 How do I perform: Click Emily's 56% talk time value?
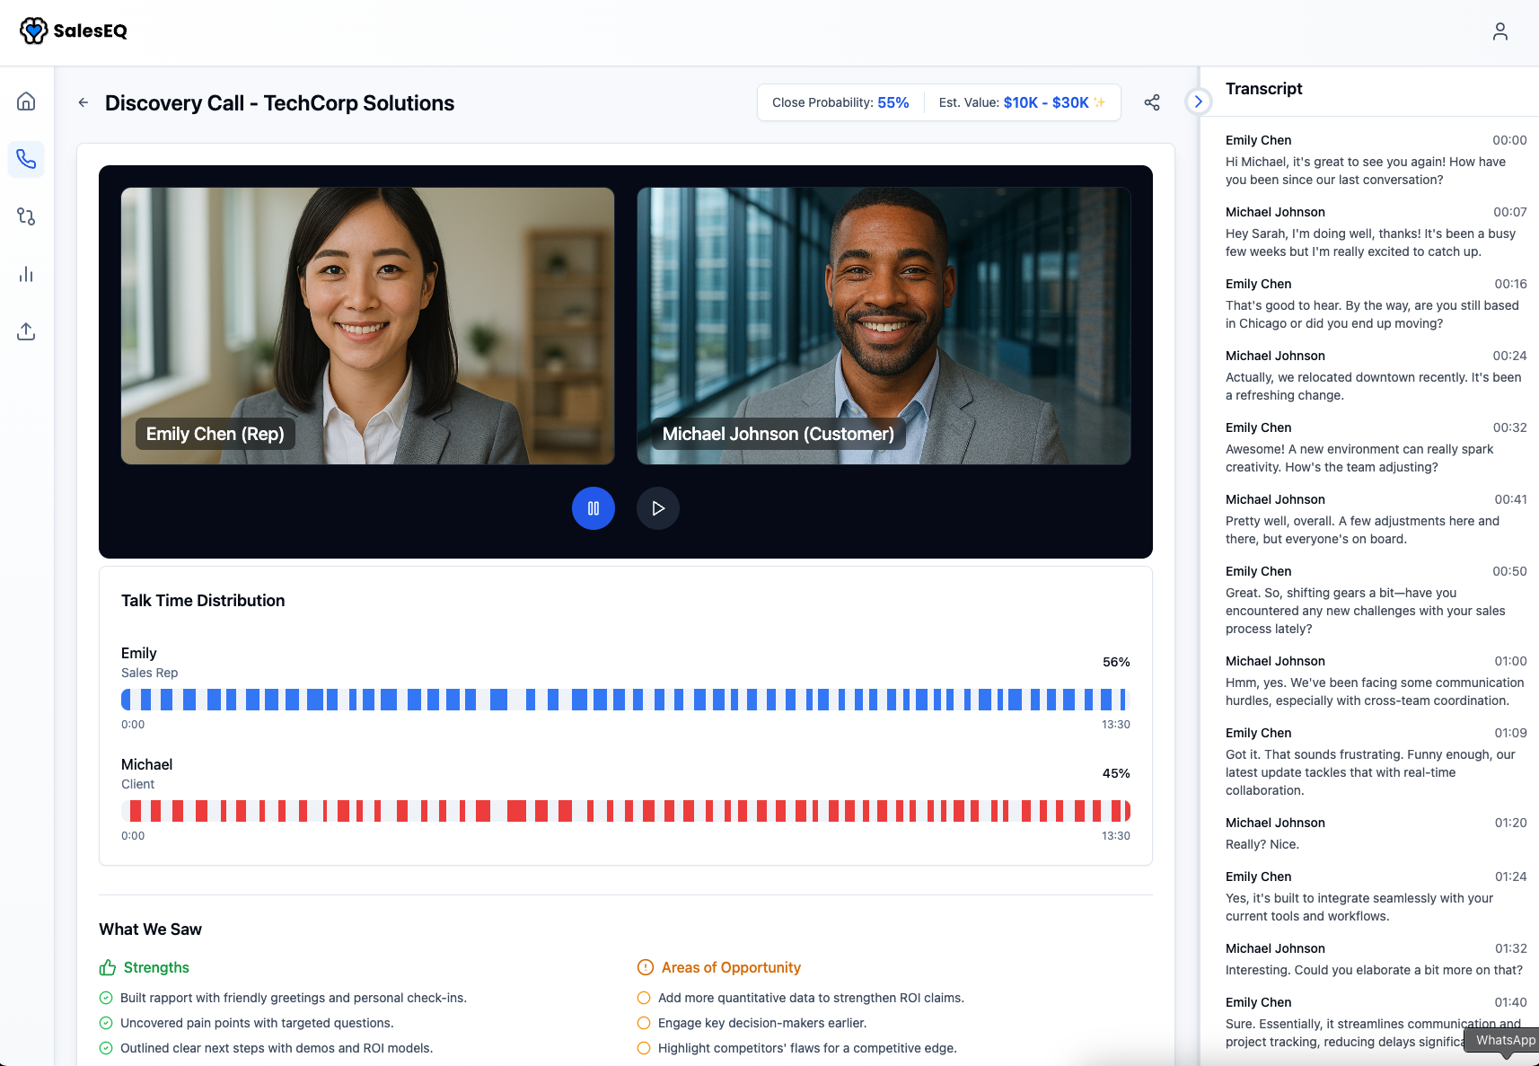(x=1116, y=662)
